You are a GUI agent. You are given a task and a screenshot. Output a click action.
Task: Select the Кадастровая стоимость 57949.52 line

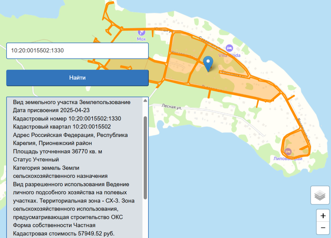(x=64, y=233)
